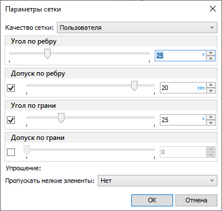The image size is (222, 211).
Task: Click the Угол по грани slider thumb
Action: (61, 118)
